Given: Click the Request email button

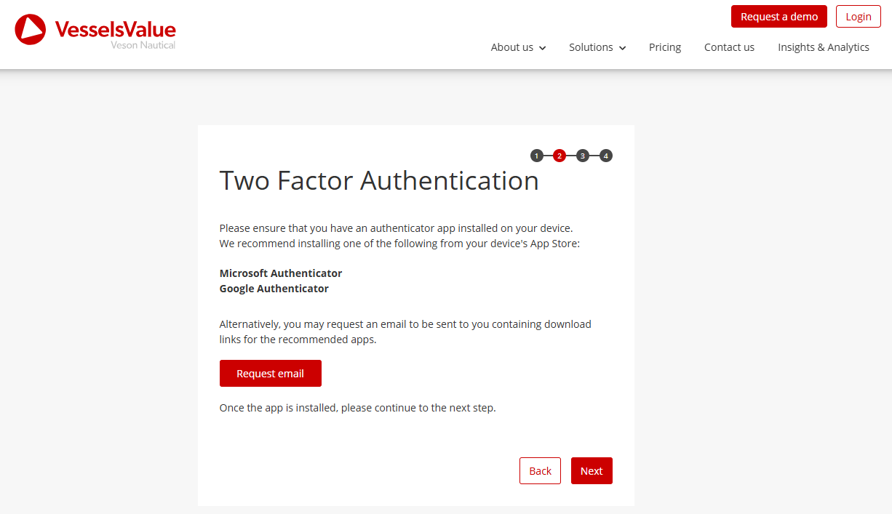Looking at the screenshot, I should pos(270,374).
